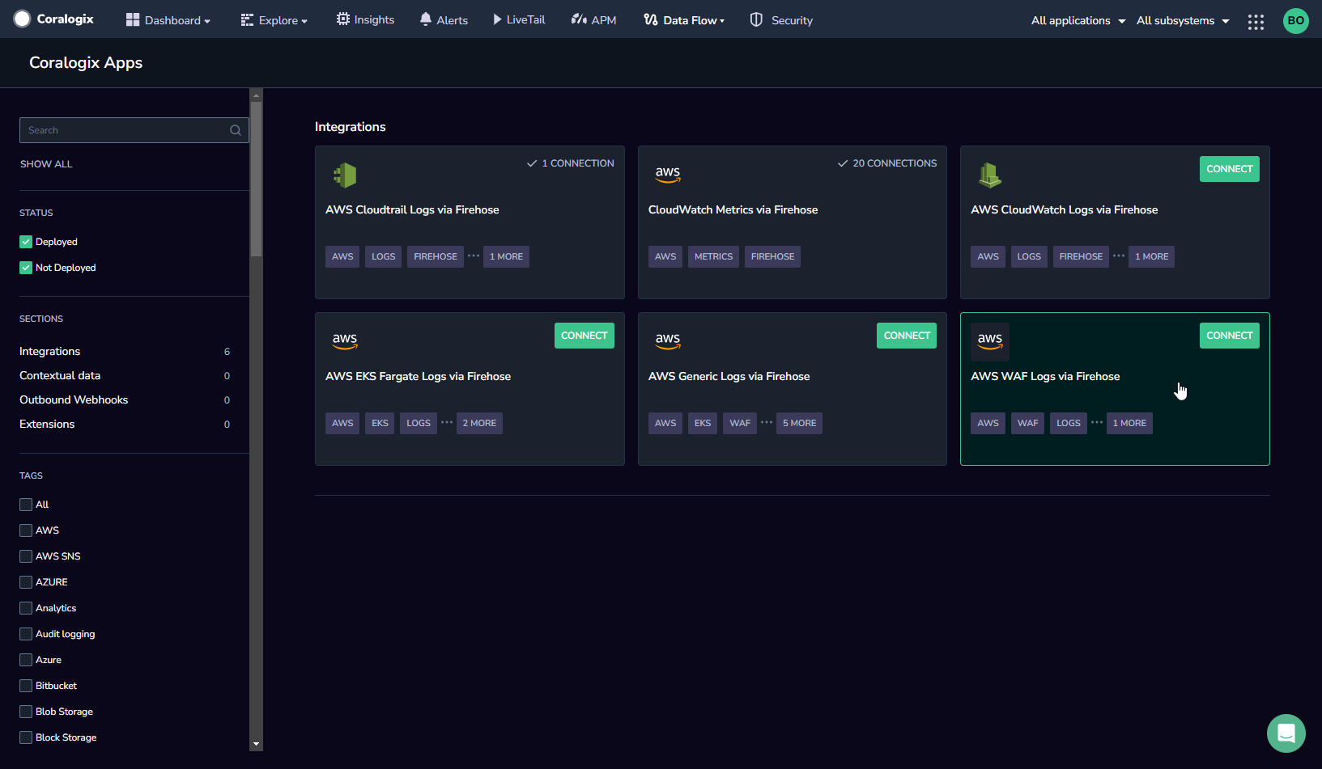Viewport: 1322px width, 769px height.
Task: Check the Block Storage tag filter
Action: pos(26,737)
